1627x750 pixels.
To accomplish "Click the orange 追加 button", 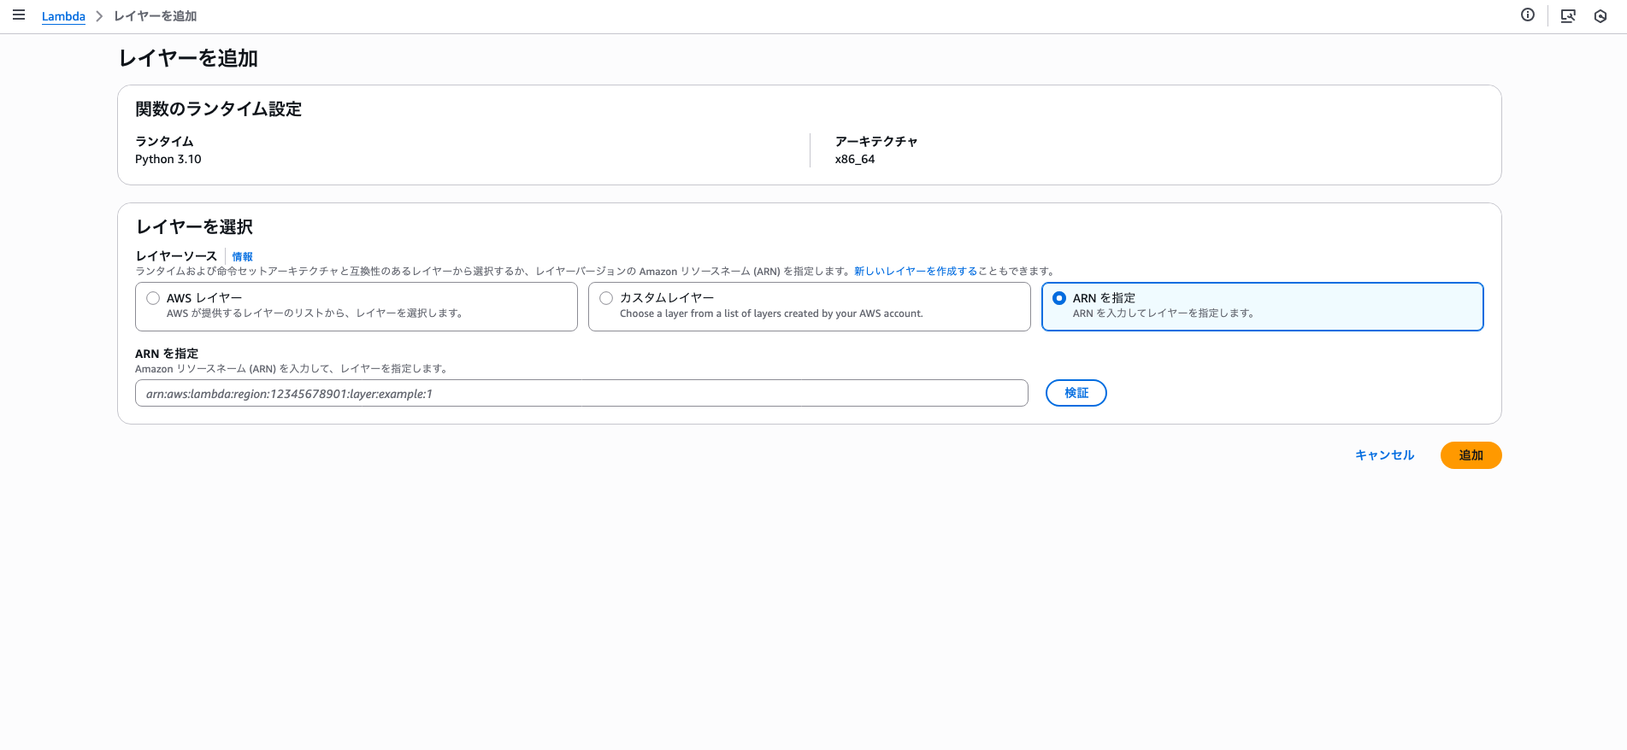I will (x=1471, y=455).
